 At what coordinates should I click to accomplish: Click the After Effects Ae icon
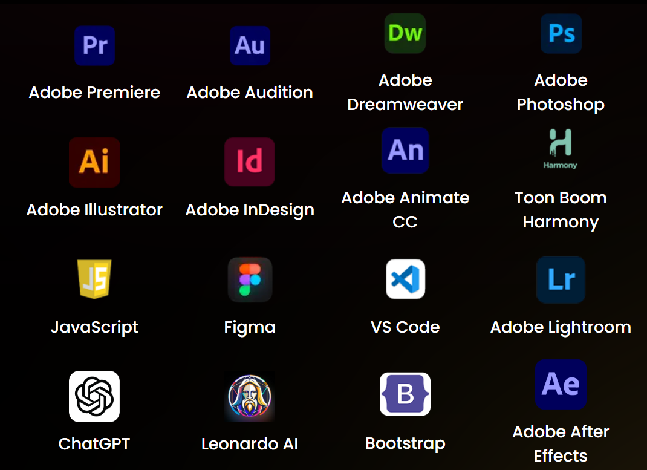561,385
